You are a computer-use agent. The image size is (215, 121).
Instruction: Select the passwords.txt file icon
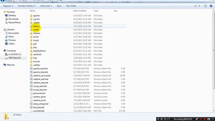pos(31,93)
